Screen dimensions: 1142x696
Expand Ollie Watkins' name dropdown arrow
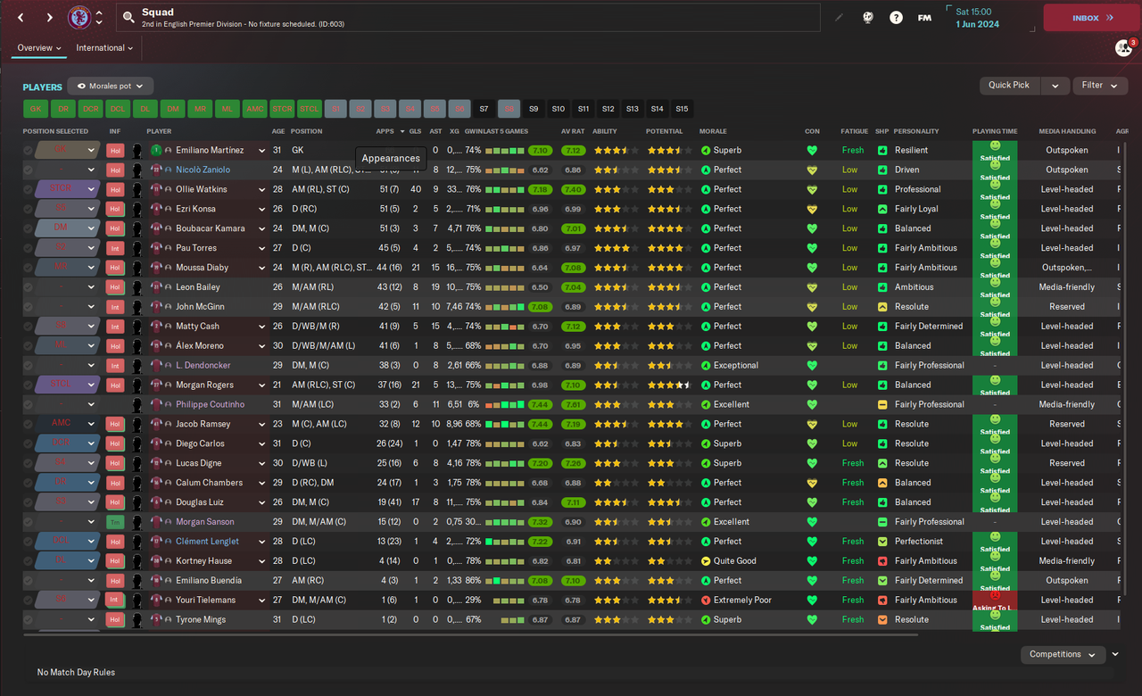(261, 189)
